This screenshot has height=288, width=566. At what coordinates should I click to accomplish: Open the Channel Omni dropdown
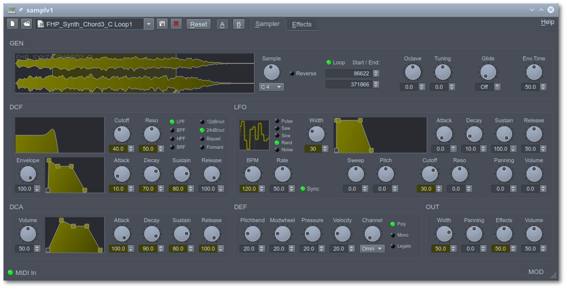372,248
